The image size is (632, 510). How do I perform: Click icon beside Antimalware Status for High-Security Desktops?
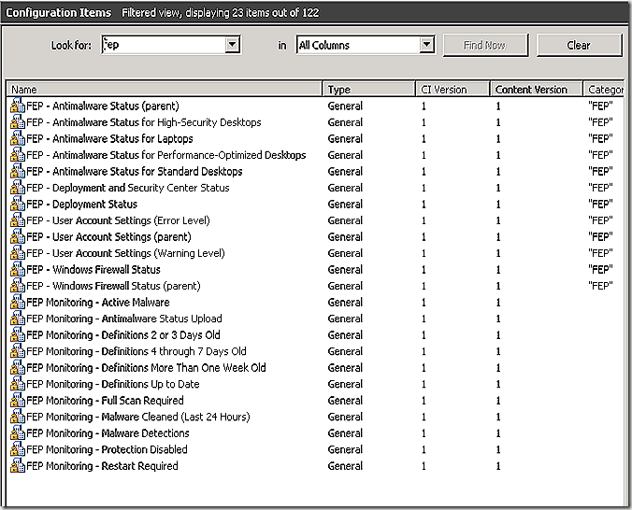tap(18, 122)
